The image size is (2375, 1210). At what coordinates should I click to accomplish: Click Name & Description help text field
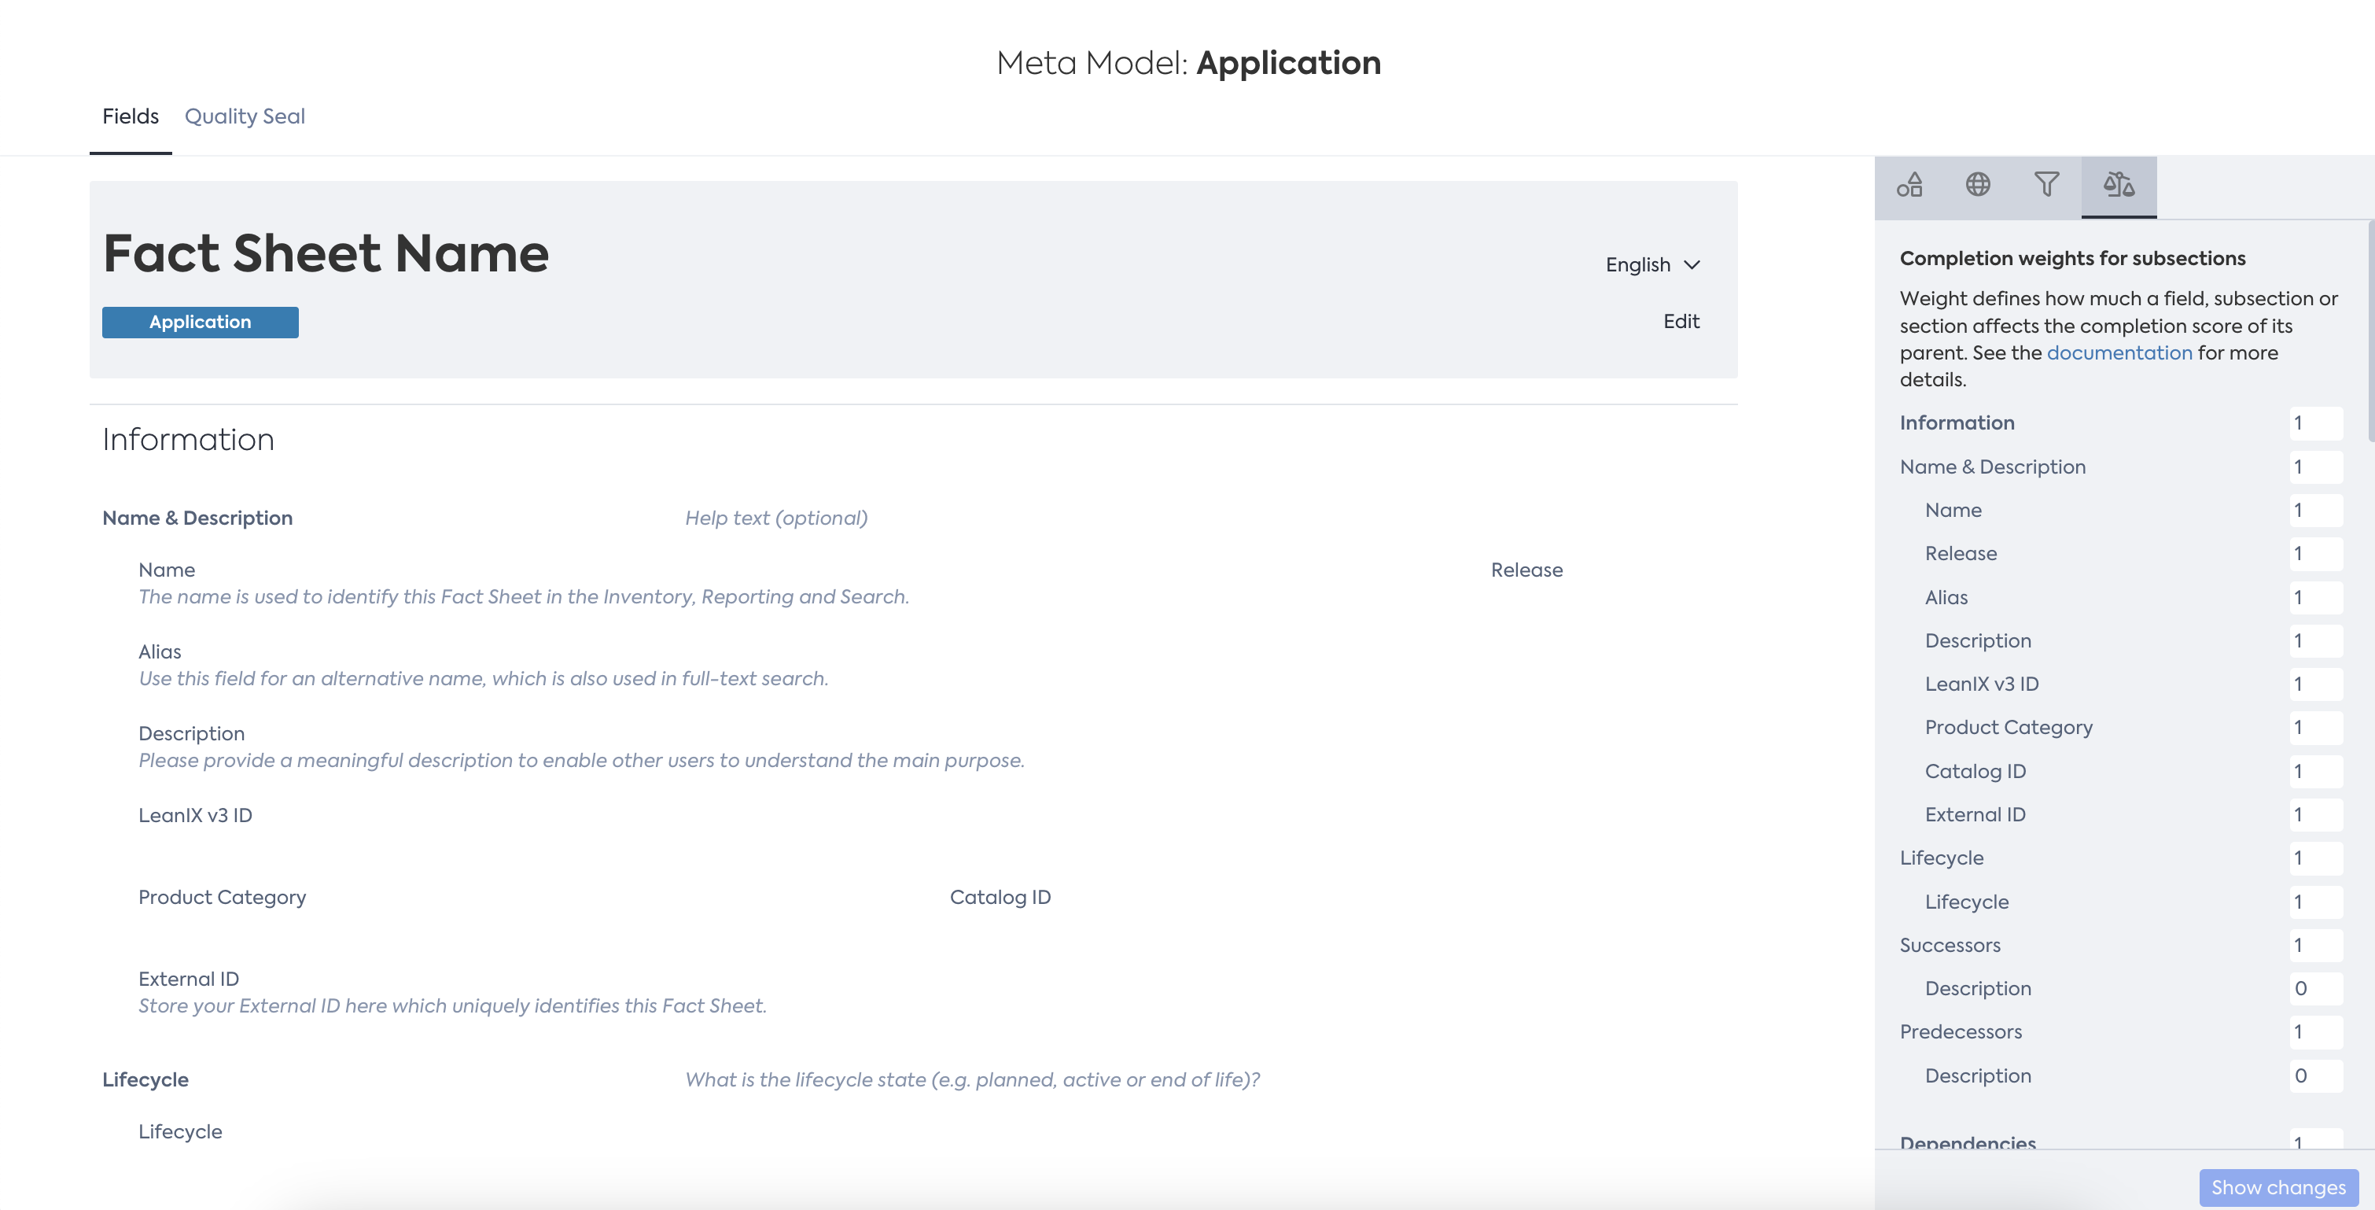tap(776, 518)
